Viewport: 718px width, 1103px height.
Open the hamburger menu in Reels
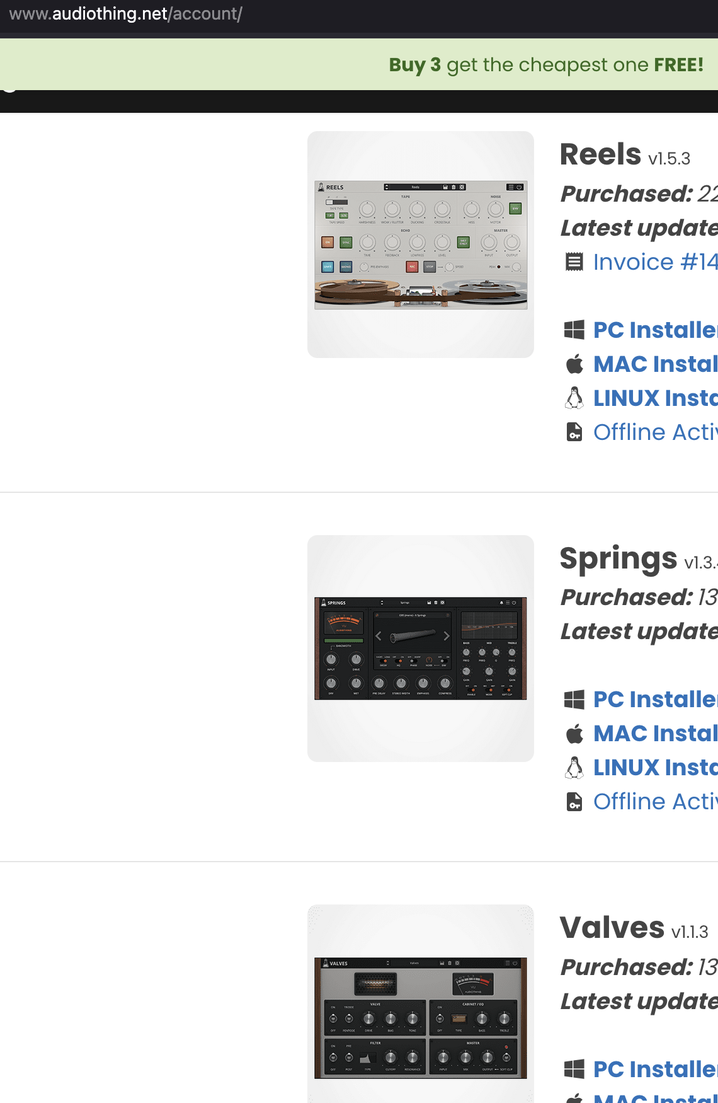[511, 187]
